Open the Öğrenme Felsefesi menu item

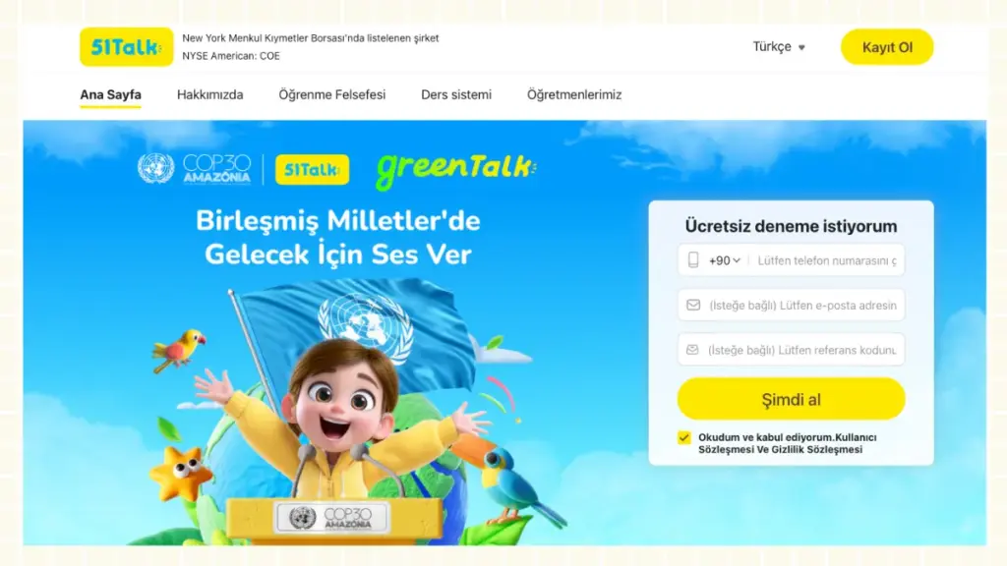(332, 95)
